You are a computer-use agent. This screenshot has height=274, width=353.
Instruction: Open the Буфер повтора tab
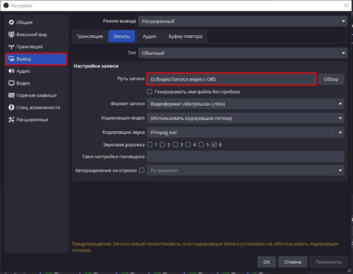click(185, 36)
